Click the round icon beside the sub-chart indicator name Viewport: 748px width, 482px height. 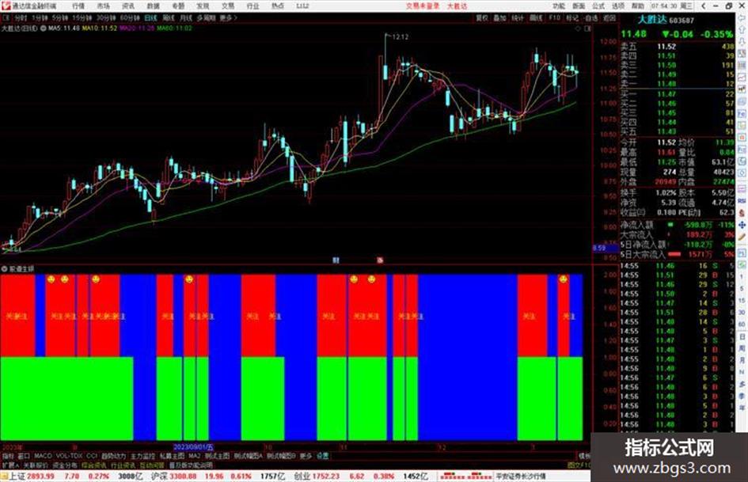[4, 268]
